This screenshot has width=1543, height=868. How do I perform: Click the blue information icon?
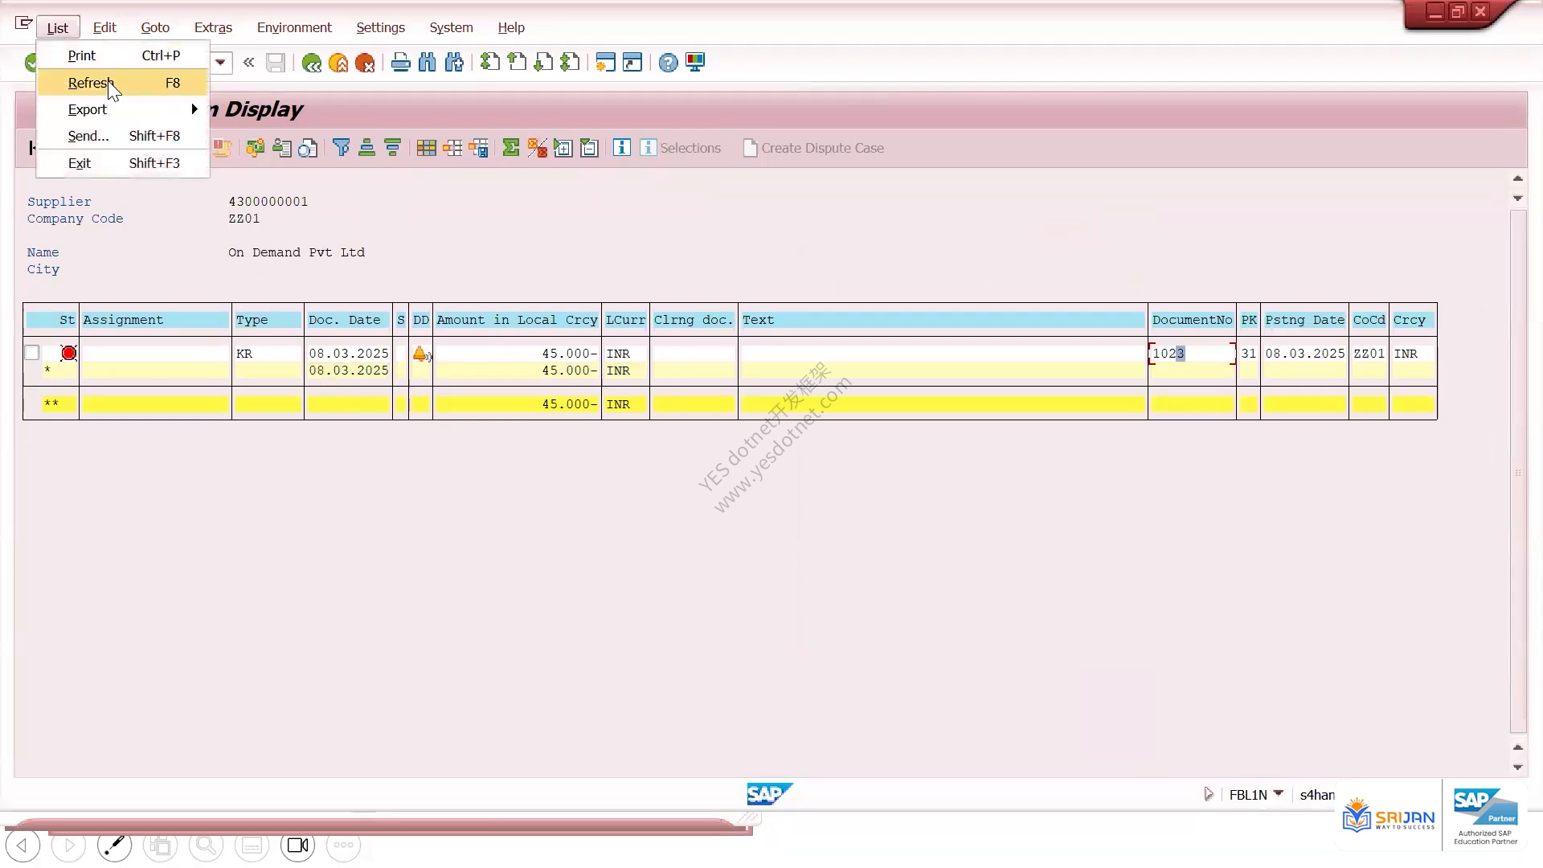click(x=621, y=148)
